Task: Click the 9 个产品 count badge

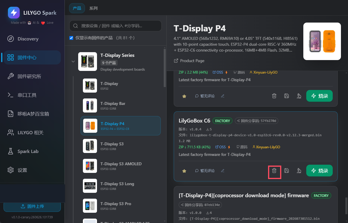Action: point(109,63)
